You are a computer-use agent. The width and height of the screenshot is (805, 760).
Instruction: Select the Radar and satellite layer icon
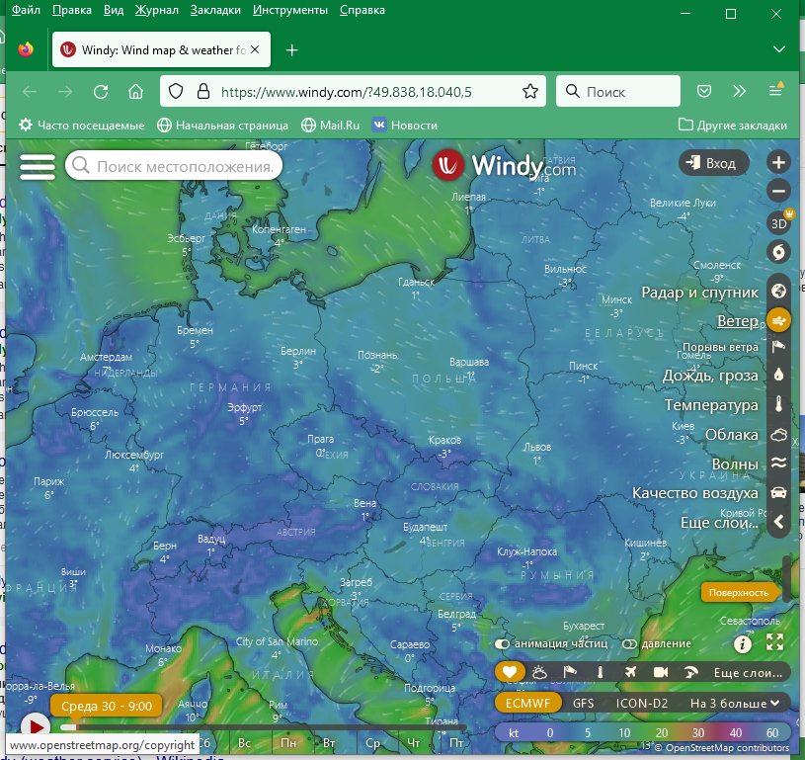778,291
